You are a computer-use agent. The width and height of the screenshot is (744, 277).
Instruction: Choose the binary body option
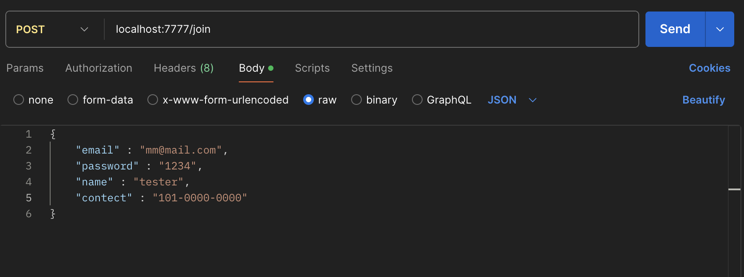coord(356,100)
